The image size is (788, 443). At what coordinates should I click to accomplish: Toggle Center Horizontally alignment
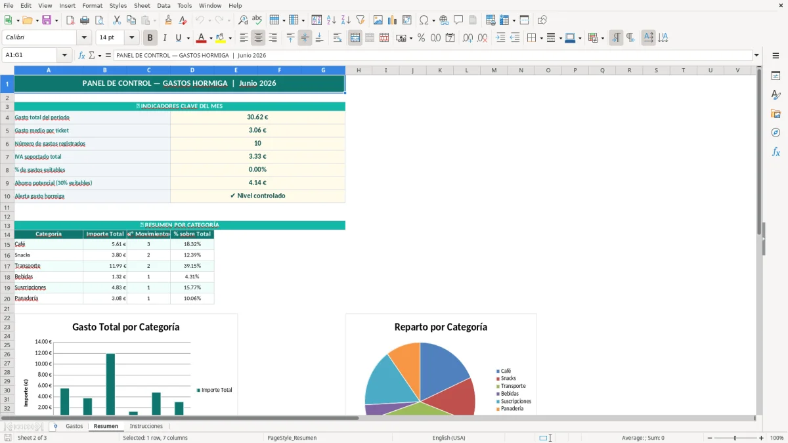(x=258, y=38)
